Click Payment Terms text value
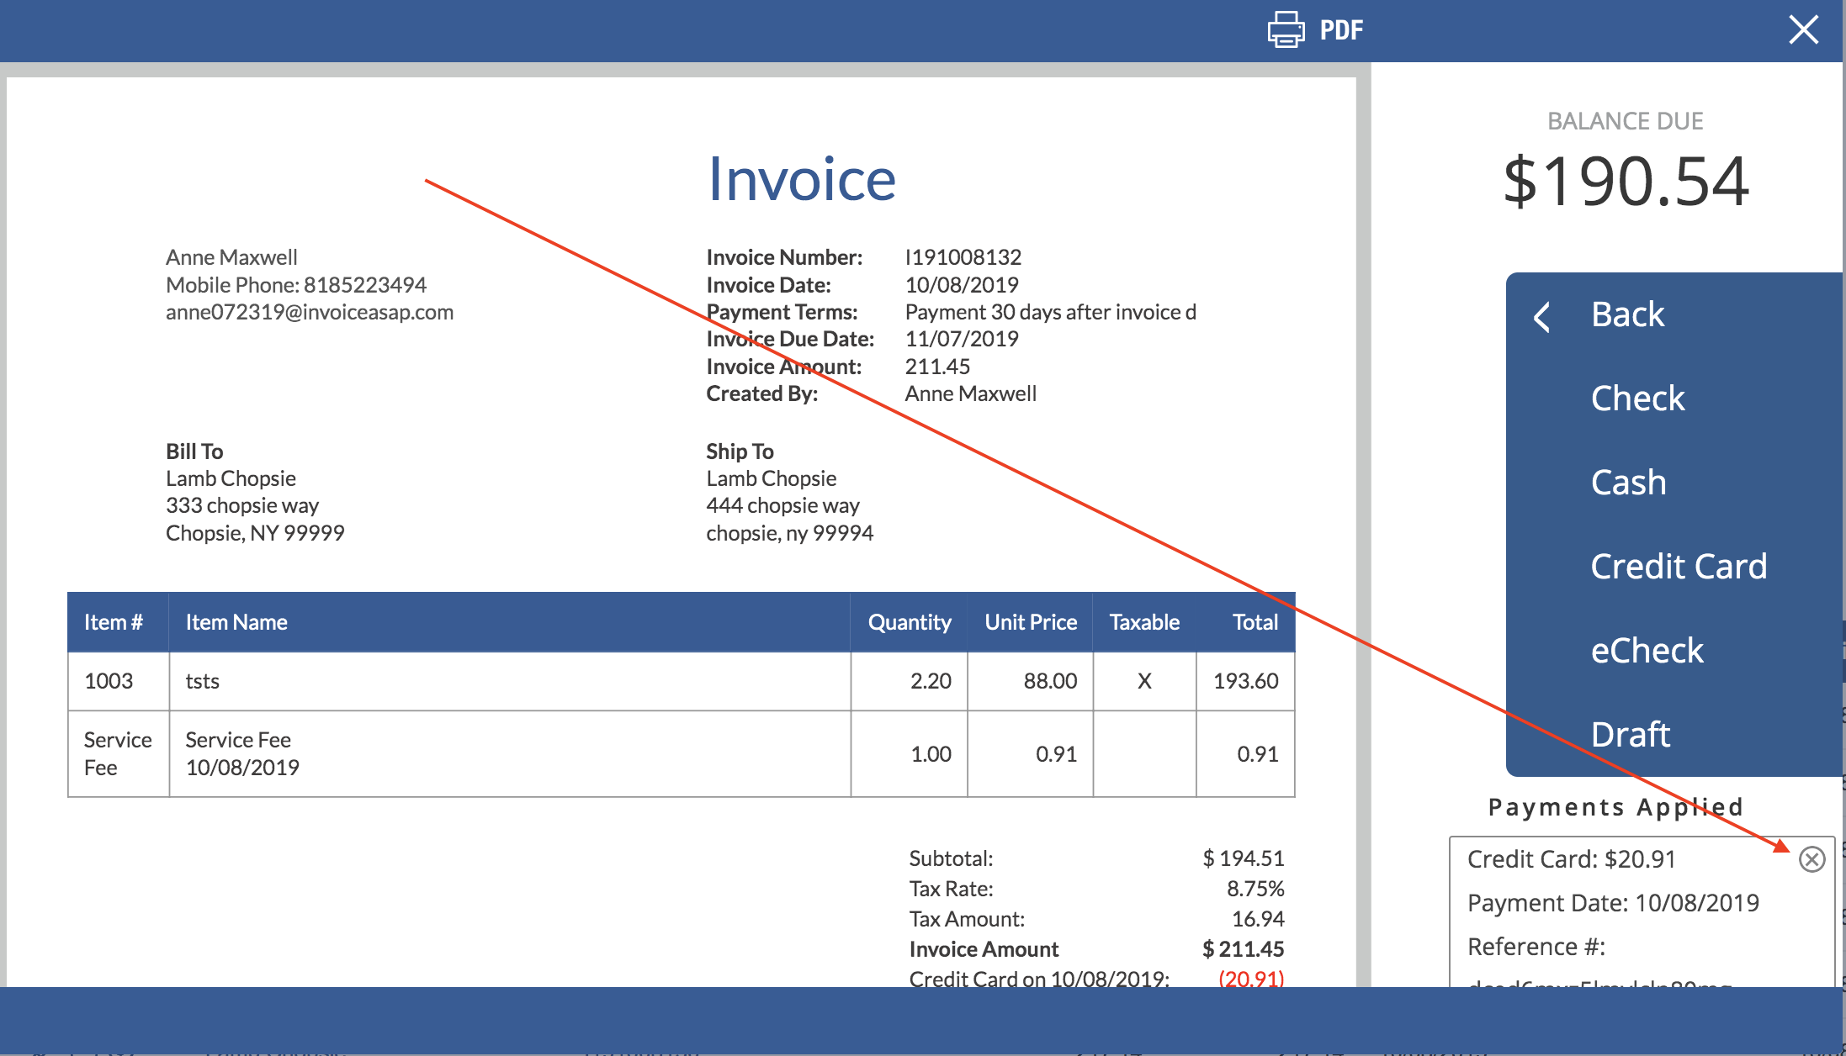Image resolution: width=1846 pixels, height=1056 pixels. [x=1050, y=312]
